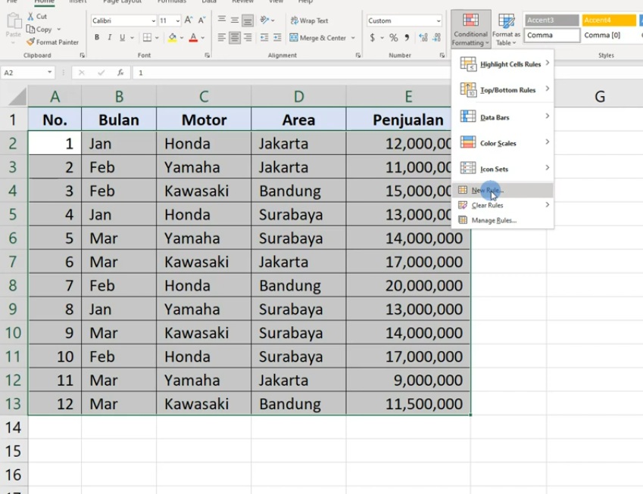Open the Calibri font name dropdown
The height and width of the screenshot is (494, 643).
tap(153, 20)
